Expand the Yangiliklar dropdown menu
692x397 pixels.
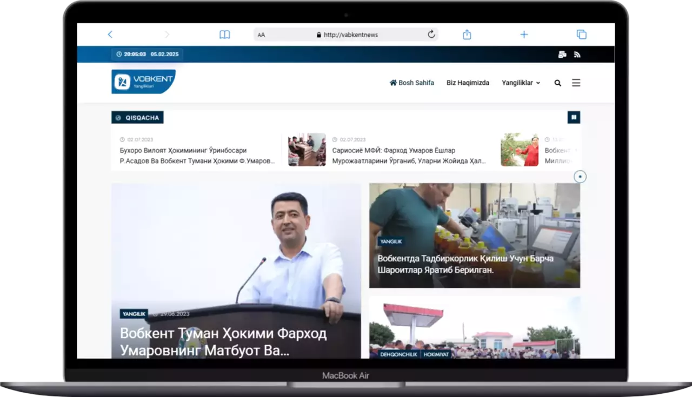tap(521, 83)
